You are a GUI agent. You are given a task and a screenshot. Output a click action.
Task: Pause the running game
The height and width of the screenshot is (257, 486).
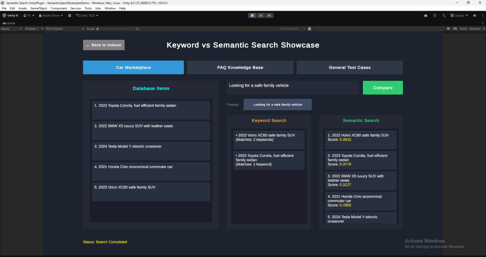(261, 15)
